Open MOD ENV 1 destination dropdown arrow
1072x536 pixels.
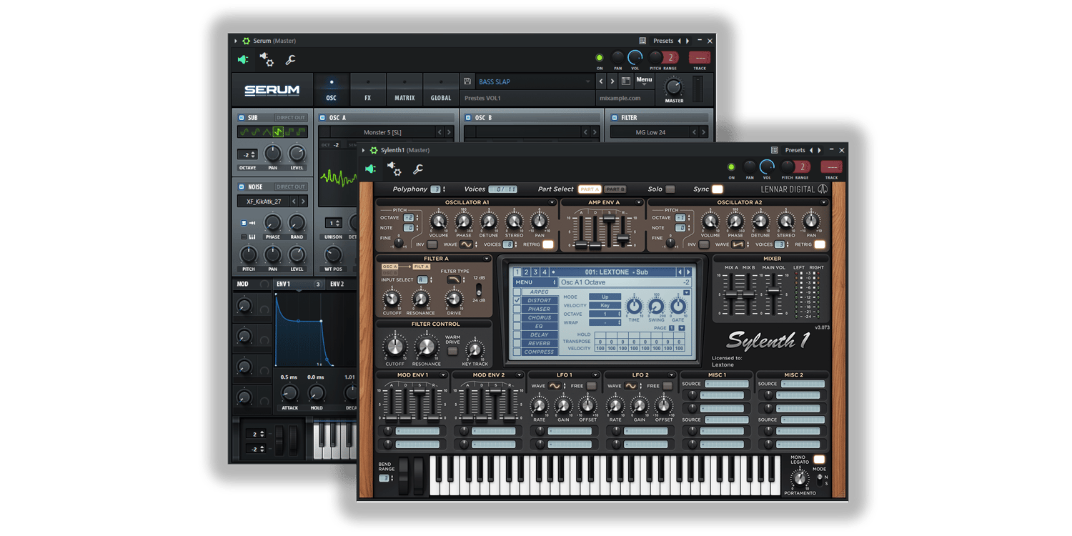coord(443,374)
